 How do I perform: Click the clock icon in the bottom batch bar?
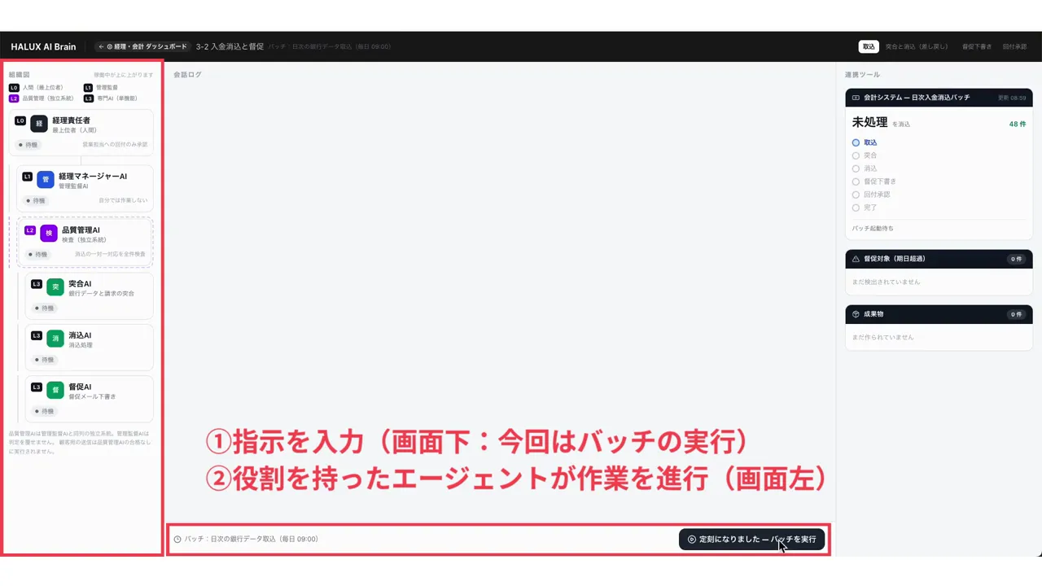click(177, 540)
